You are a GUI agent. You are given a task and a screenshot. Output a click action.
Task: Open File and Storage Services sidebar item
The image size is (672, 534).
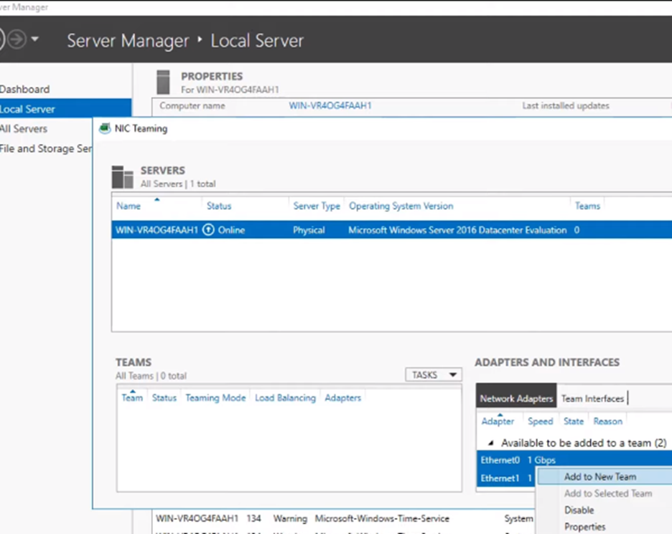(46, 148)
